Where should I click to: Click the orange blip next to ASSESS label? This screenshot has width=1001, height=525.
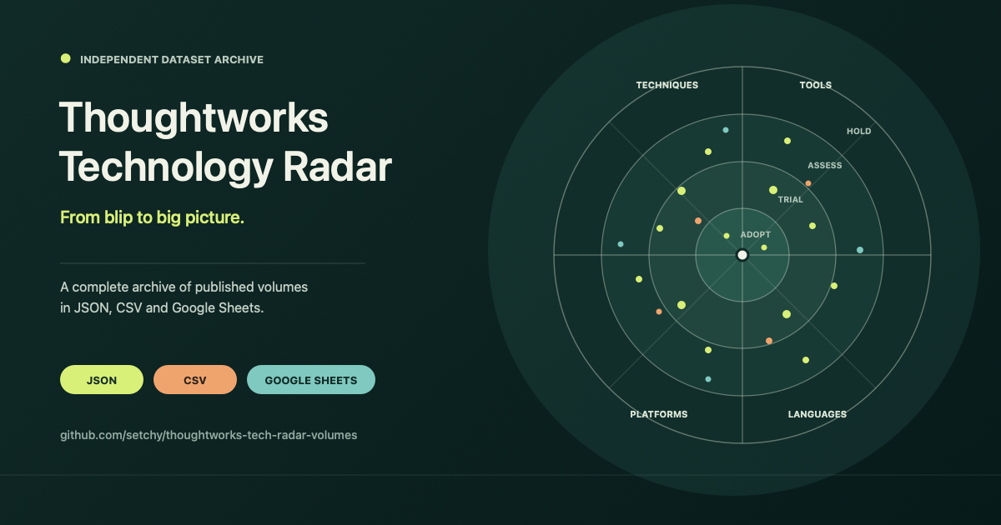click(808, 183)
